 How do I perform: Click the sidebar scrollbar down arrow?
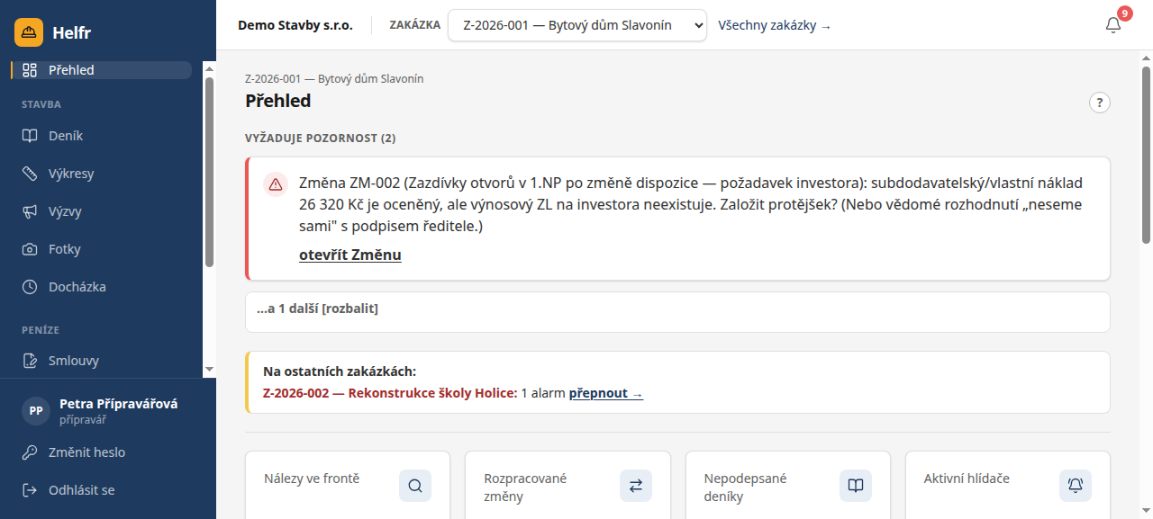tap(209, 369)
